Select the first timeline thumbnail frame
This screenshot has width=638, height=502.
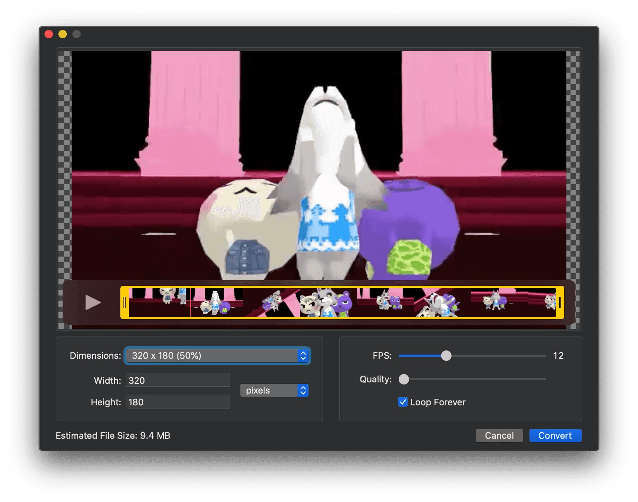point(157,302)
